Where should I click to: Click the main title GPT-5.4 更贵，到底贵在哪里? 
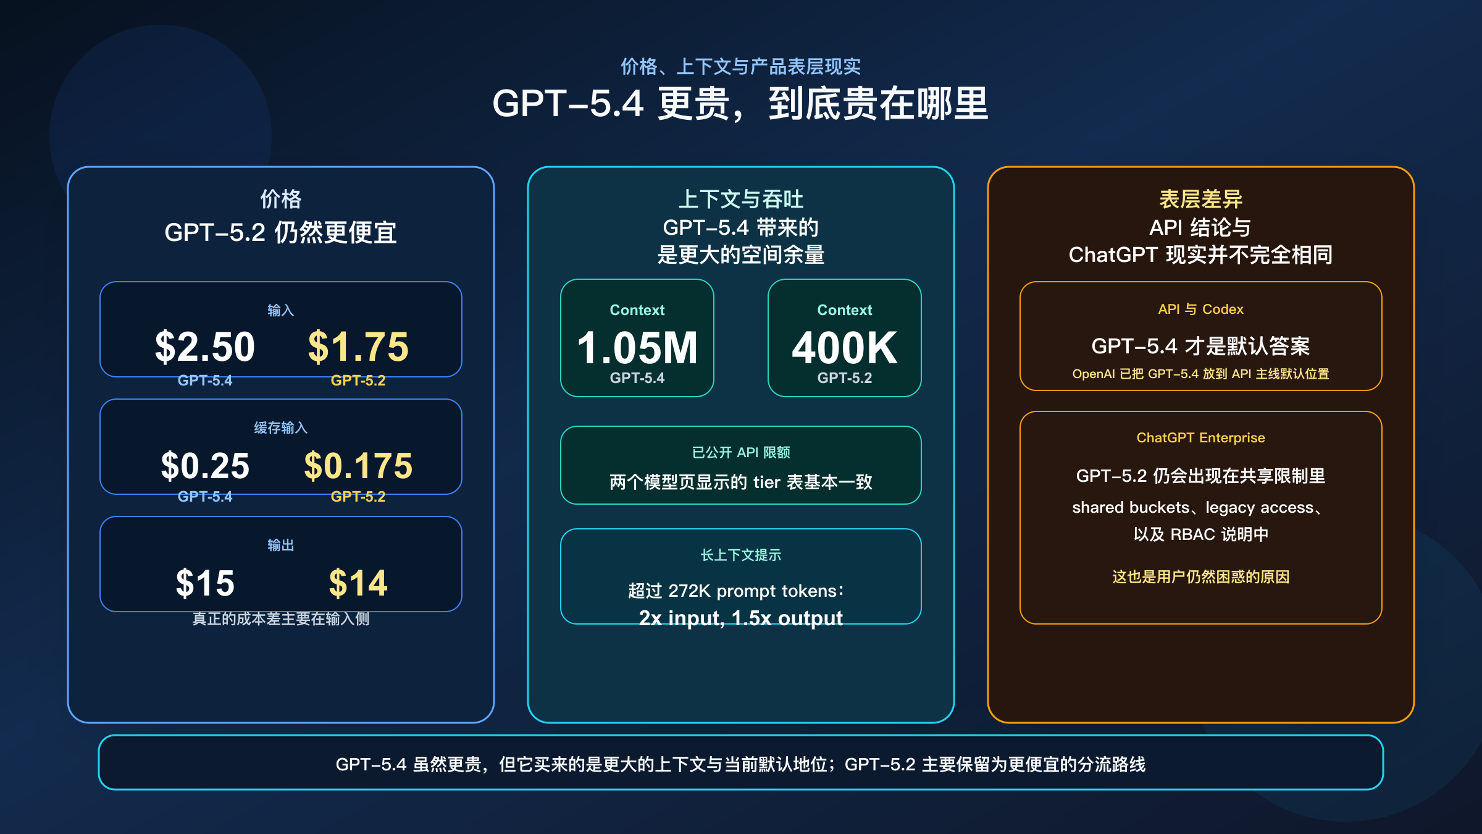(x=741, y=105)
